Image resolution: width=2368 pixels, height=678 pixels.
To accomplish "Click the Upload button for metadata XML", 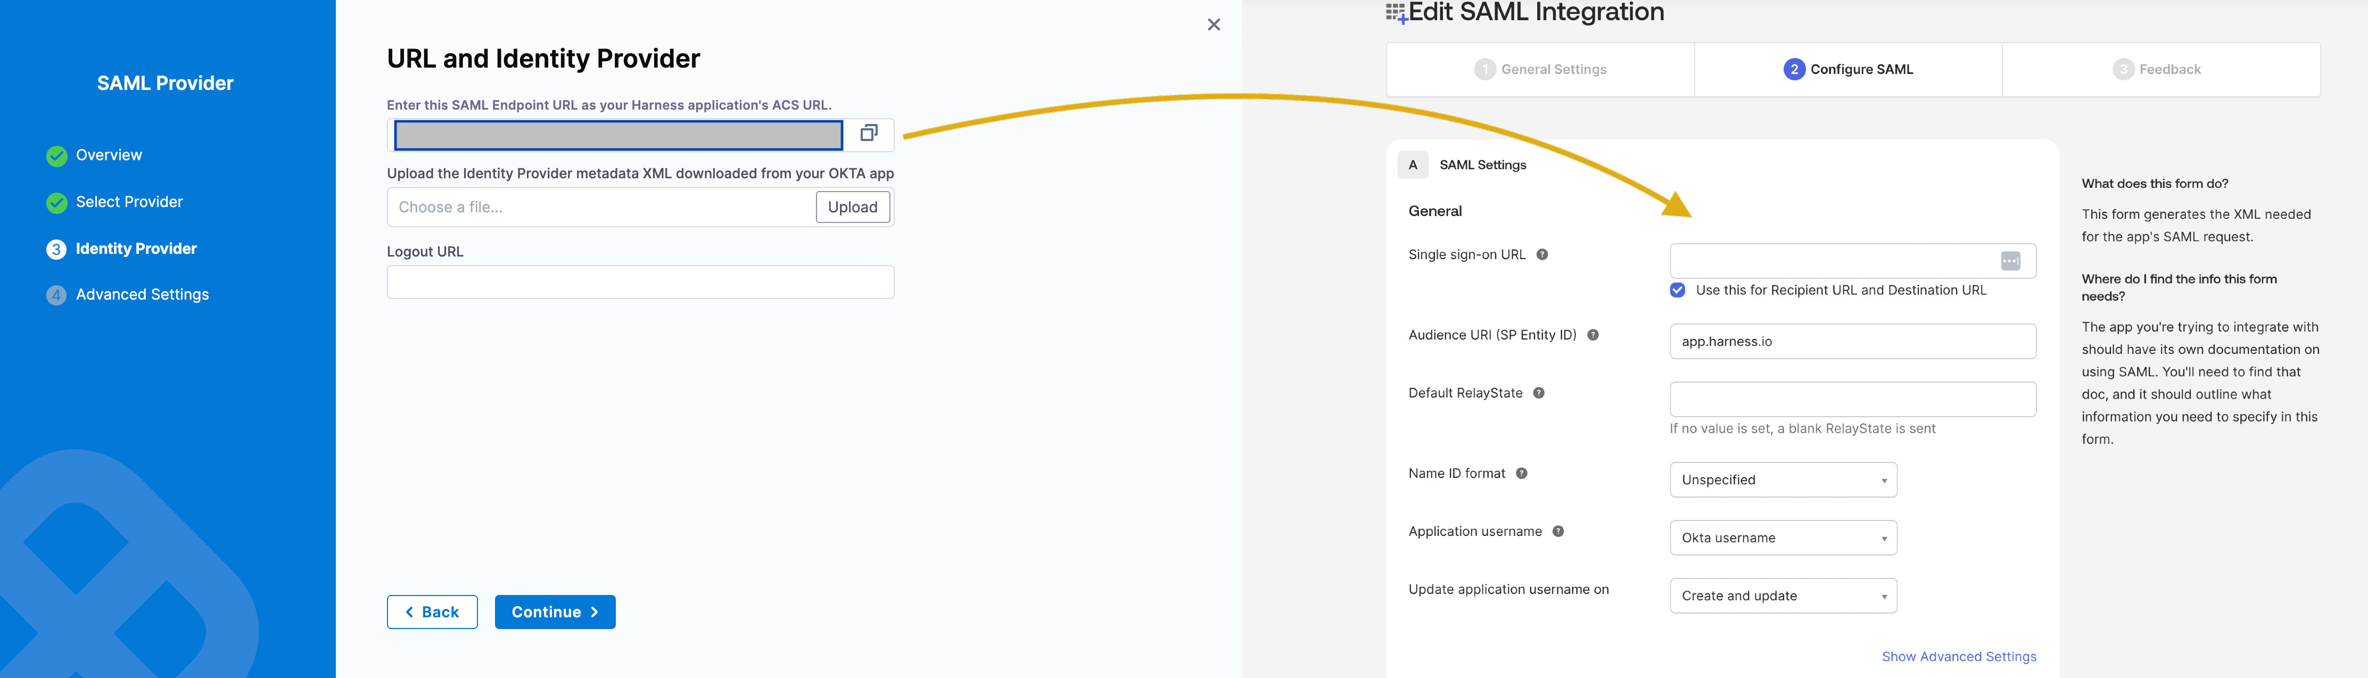I will (852, 208).
